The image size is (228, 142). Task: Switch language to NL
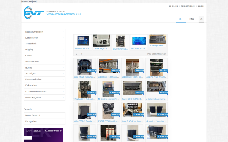click(x=173, y=6)
